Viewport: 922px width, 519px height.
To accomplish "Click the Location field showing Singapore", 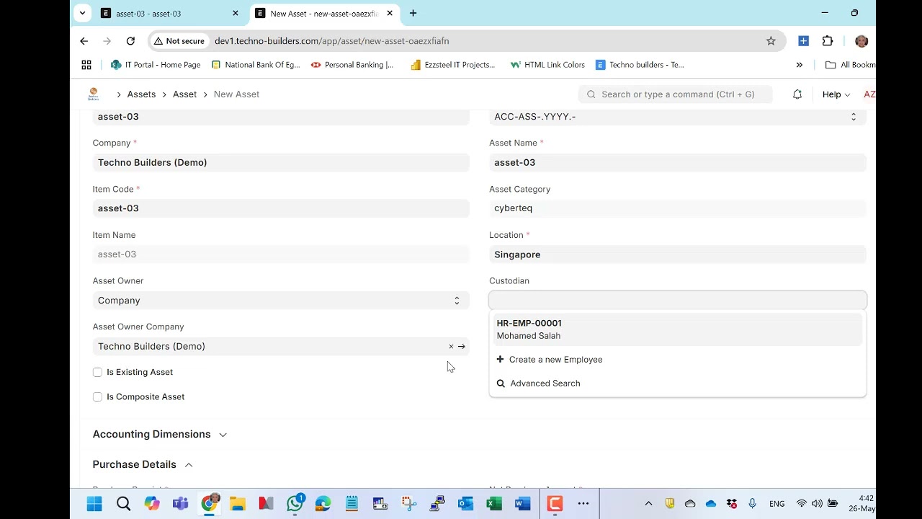I will [678, 254].
